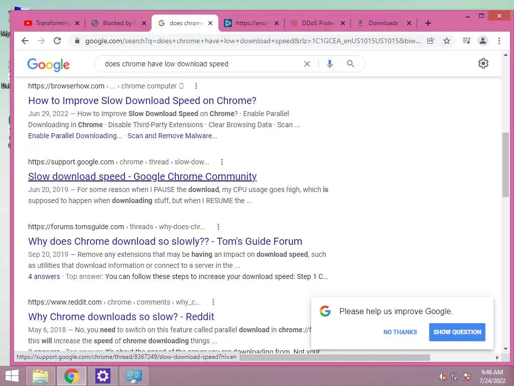Click the address bar URL
This screenshot has height=386, width=514.
(x=252, y=41)
